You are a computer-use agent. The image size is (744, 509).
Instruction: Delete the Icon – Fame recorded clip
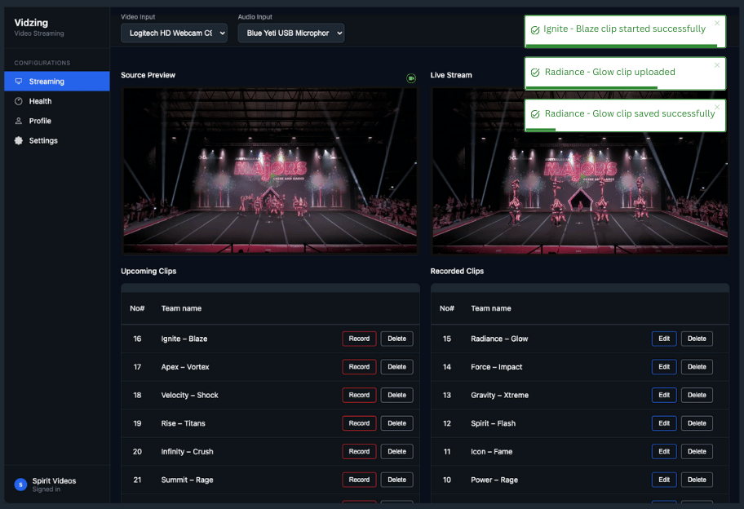697,452
